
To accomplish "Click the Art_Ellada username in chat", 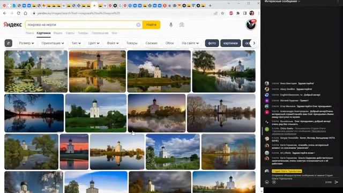I will [286, 153].
